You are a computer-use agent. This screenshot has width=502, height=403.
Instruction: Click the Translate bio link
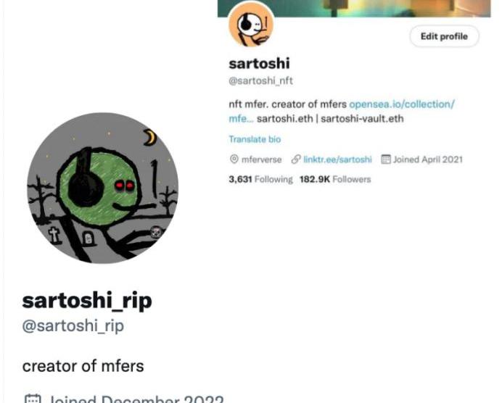(255, 139)
